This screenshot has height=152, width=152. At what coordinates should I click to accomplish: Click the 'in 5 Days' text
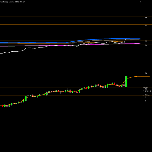coord(146,95)
